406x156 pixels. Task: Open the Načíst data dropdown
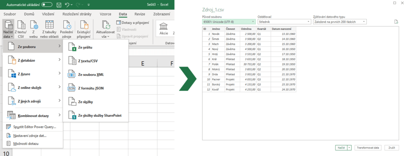(x=8, y=29)
